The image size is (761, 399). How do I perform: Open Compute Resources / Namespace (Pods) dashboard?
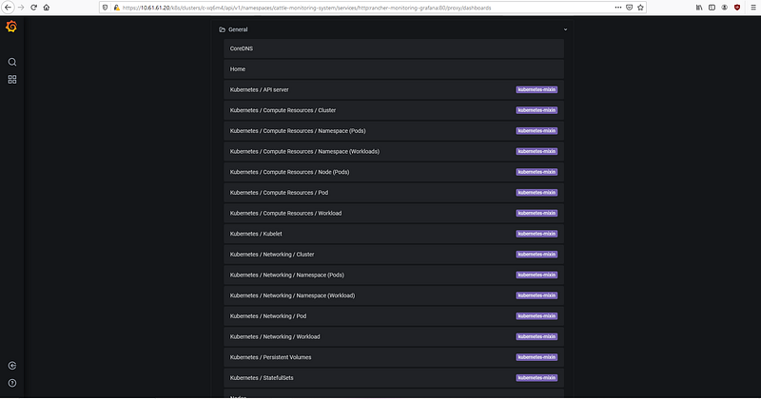(394, 131)
